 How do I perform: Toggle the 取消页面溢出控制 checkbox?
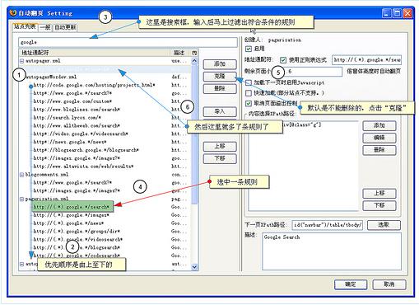point(249,103)
